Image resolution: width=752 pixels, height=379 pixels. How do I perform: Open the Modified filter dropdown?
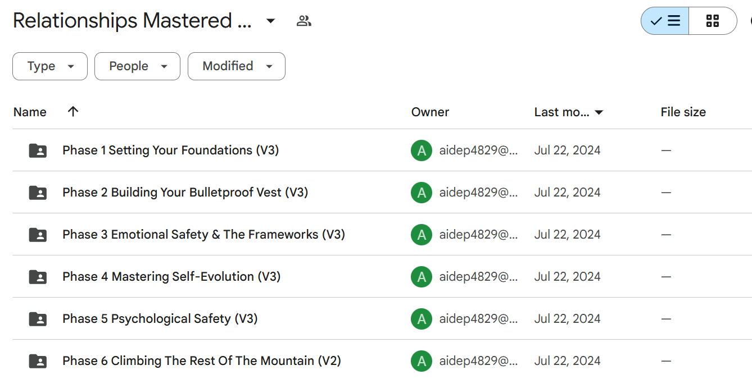click(236, 66)
